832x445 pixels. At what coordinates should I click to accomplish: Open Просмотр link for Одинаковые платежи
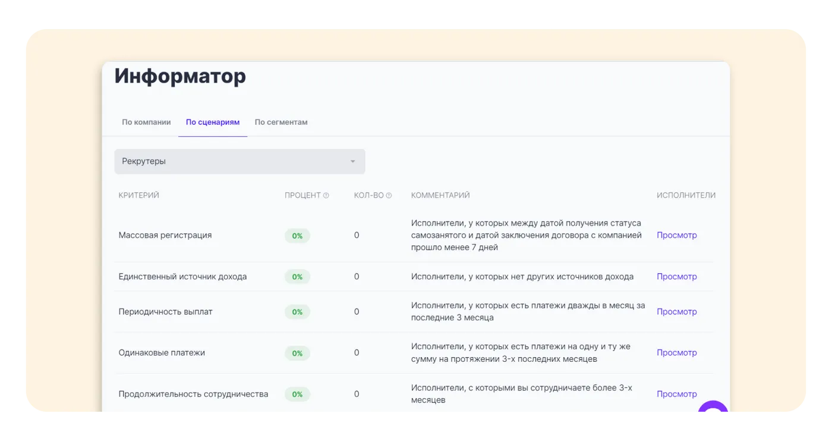(676, 353)
